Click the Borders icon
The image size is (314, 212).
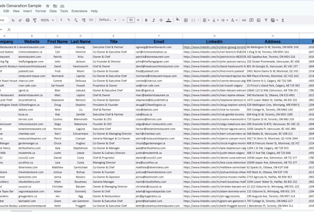click(186, 20)
